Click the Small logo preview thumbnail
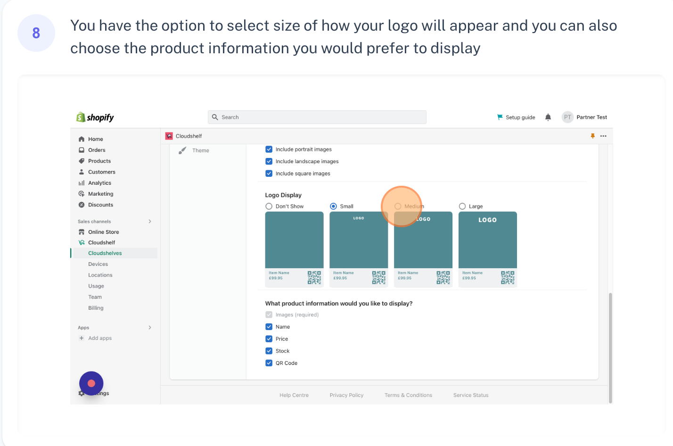 pos(359,249)
